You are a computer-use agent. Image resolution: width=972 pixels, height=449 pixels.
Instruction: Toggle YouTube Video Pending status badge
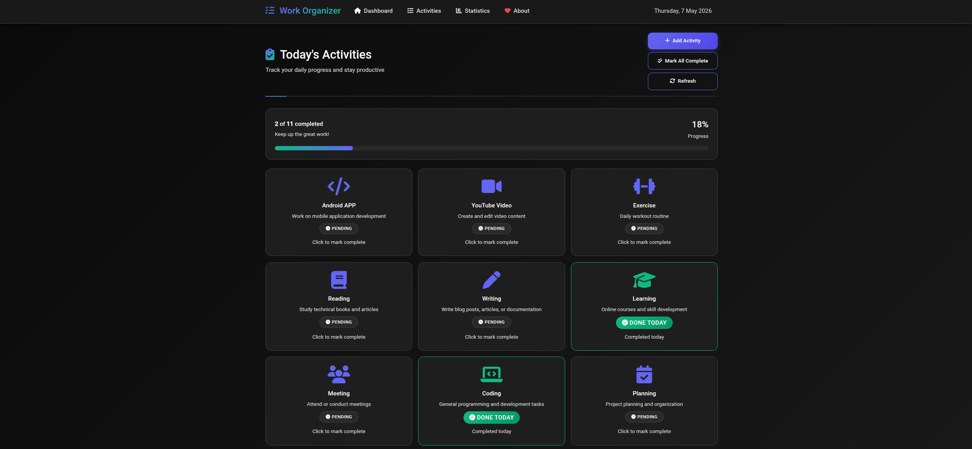coord(491,228)
